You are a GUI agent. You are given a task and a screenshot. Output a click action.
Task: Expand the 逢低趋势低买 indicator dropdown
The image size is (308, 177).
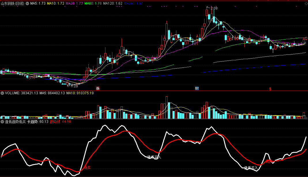(2, 122)
